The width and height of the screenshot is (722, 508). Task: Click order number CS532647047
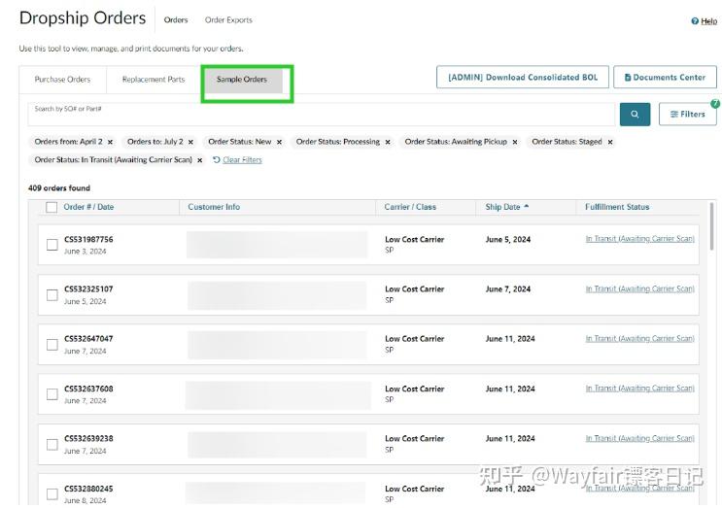tap(88, 339)
